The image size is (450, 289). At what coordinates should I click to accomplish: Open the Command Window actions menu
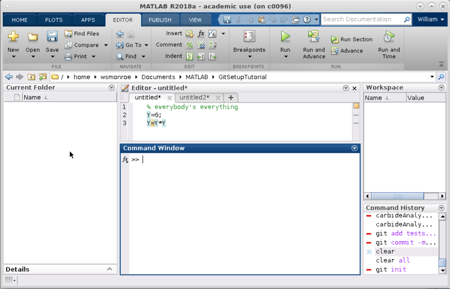pyautogui.click(x=354, y=148)
